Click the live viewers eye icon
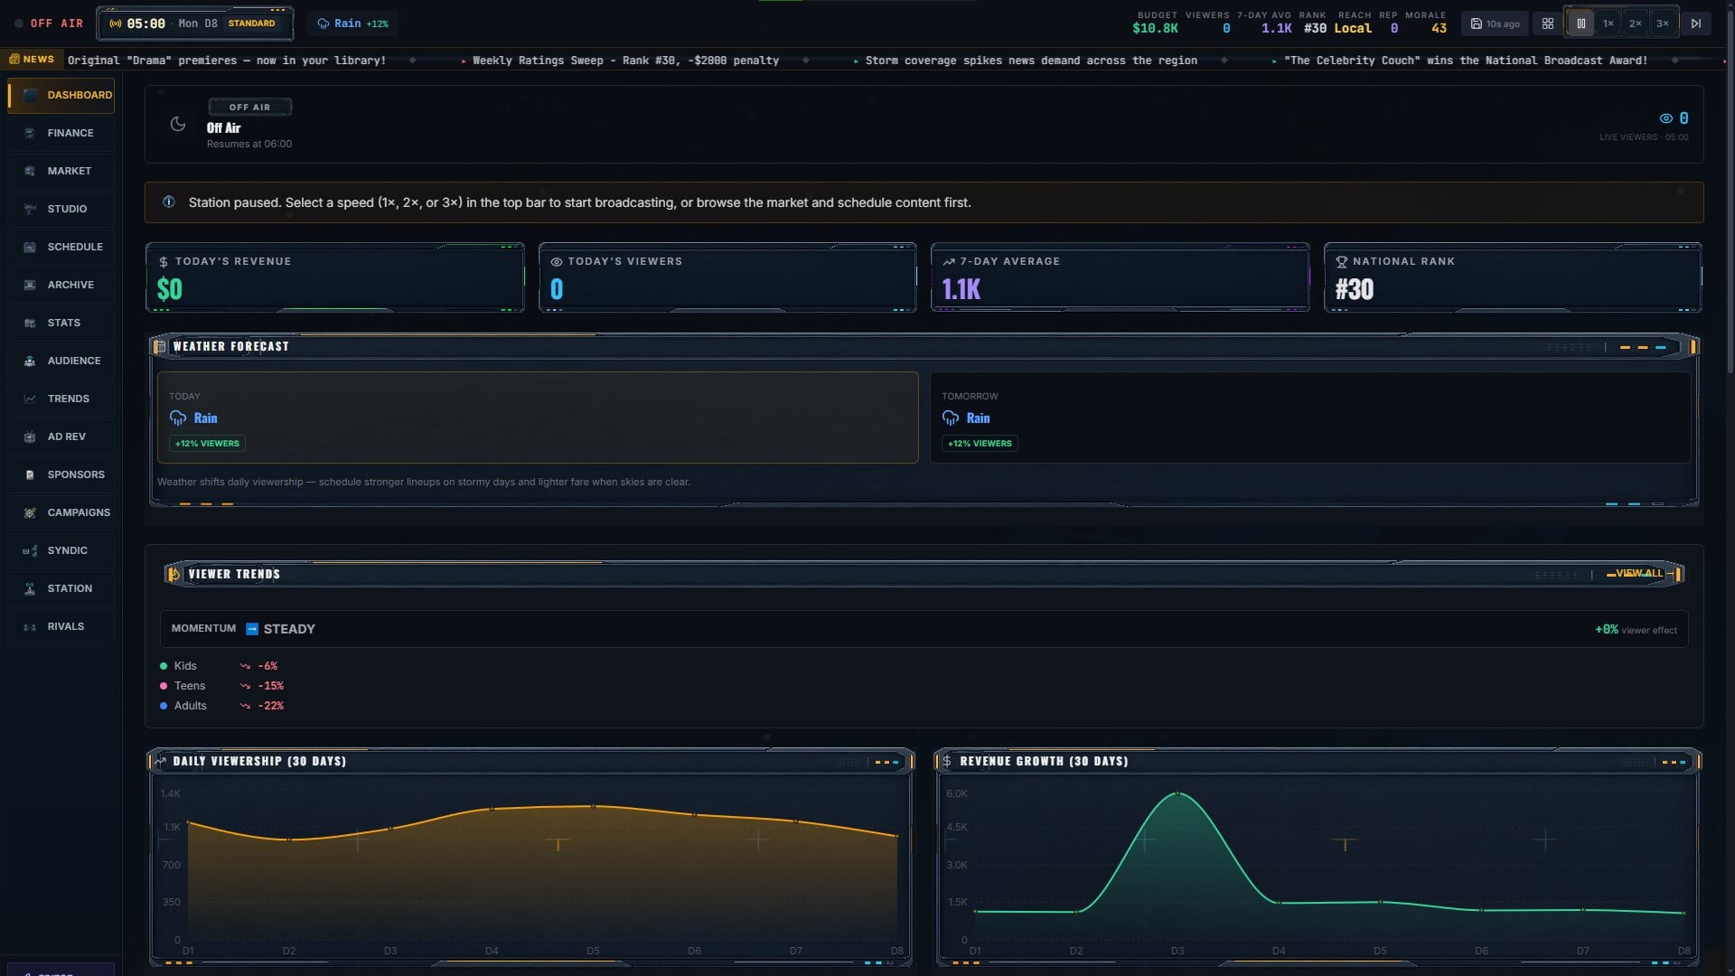Viewport: 1735px width, 976px height. (x=1665, y=118)
